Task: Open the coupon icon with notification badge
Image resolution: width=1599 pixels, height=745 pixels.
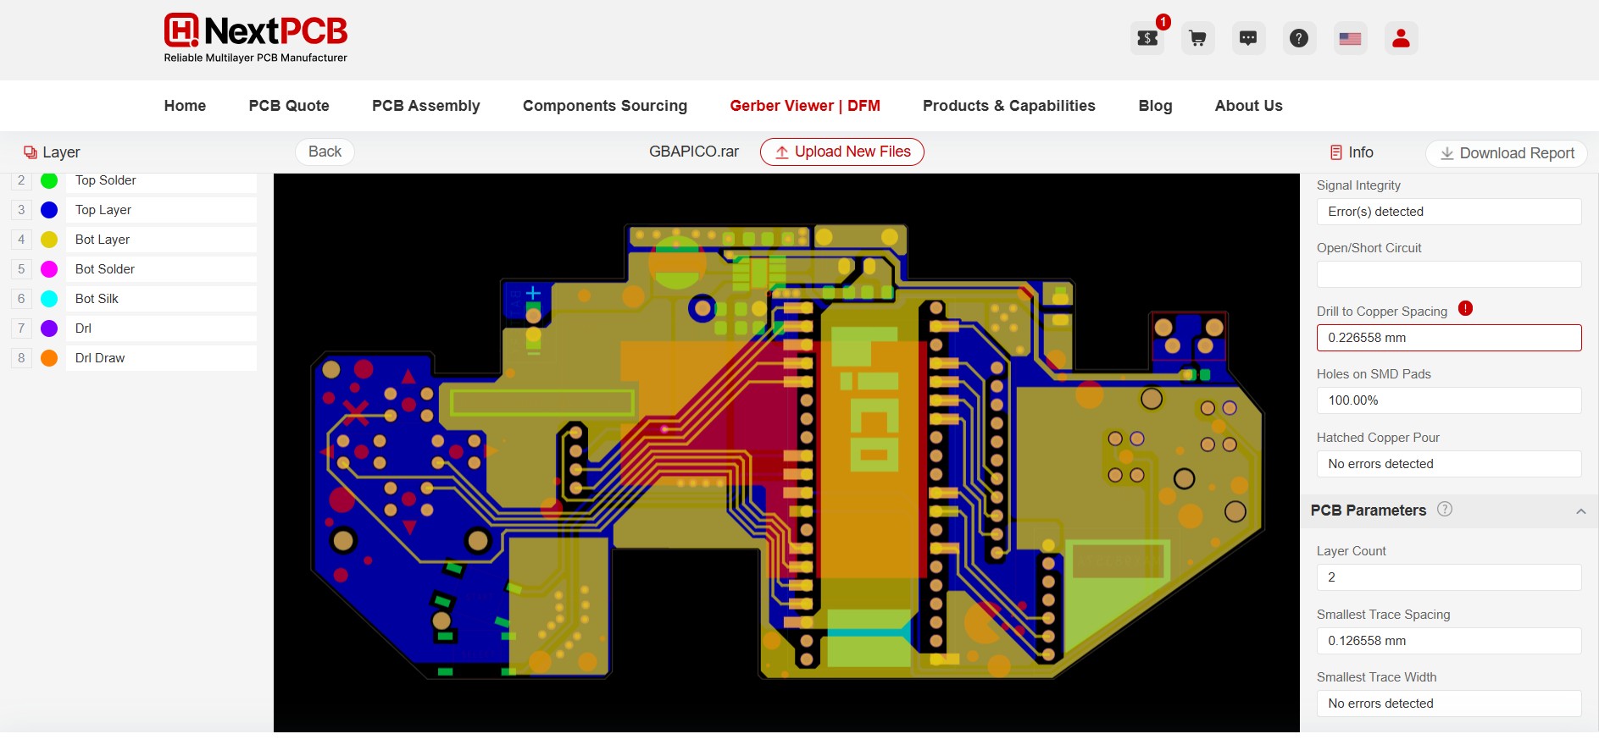Action: point(1147,38)
